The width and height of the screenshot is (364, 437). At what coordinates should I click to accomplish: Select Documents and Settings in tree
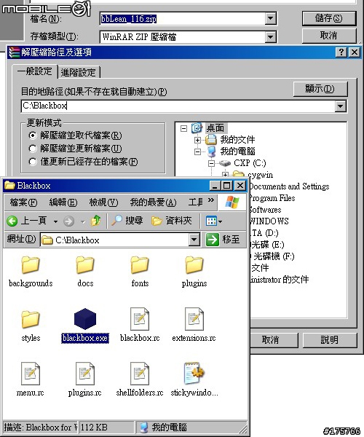[289, 186]
